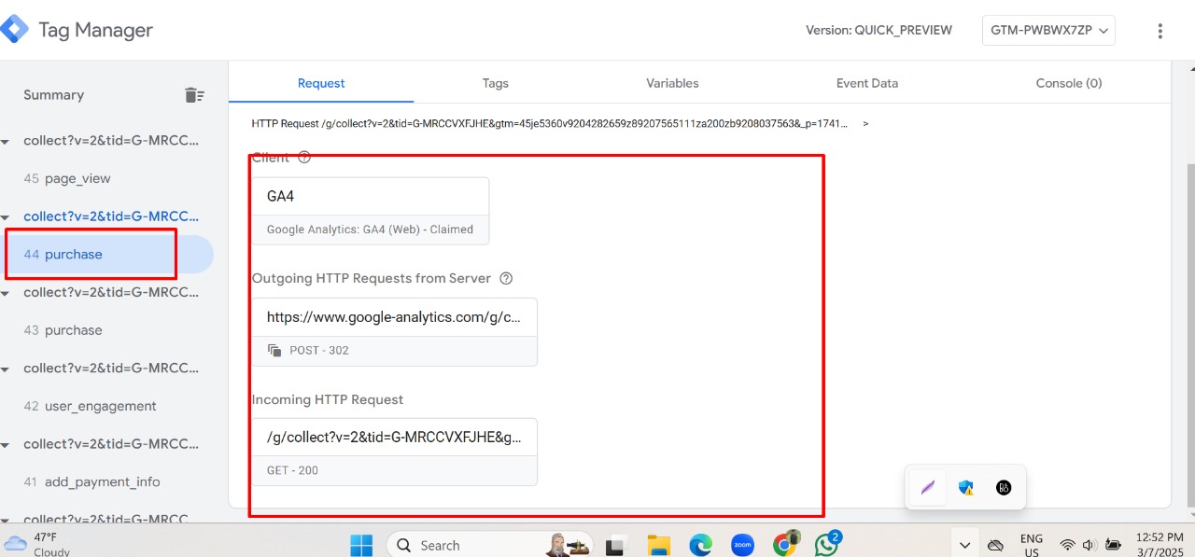Image resolution: width=1195 pixels, height=557 pixels.
Task: Click the Tag Manager logo icon
Action: [x=13, y=30]
